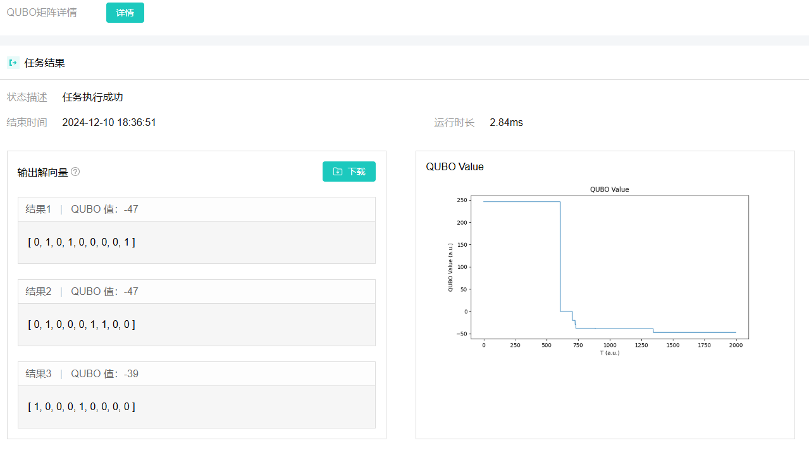The height and width of the screenshot is (450, 809).
Task: Select the 结果3 header row
Action: click(x=196, y=374)
